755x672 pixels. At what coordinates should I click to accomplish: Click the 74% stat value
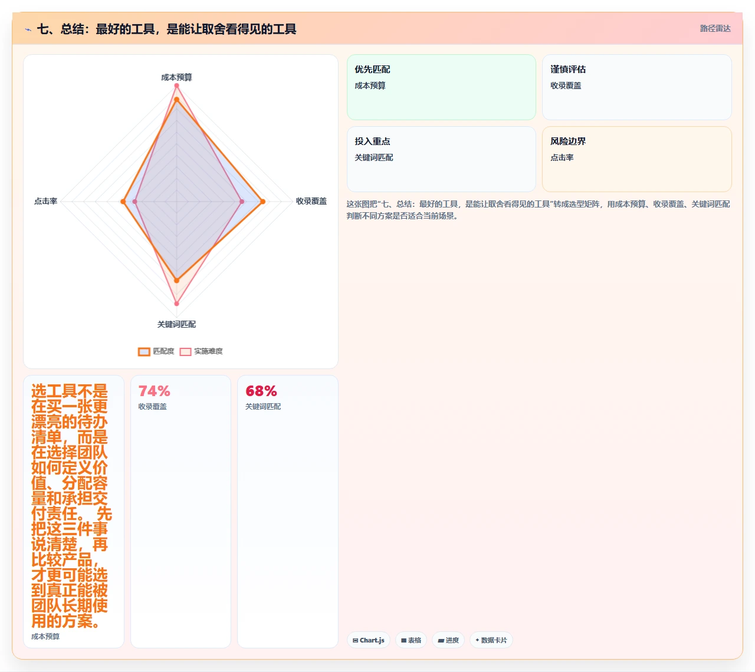click(154, 391)
